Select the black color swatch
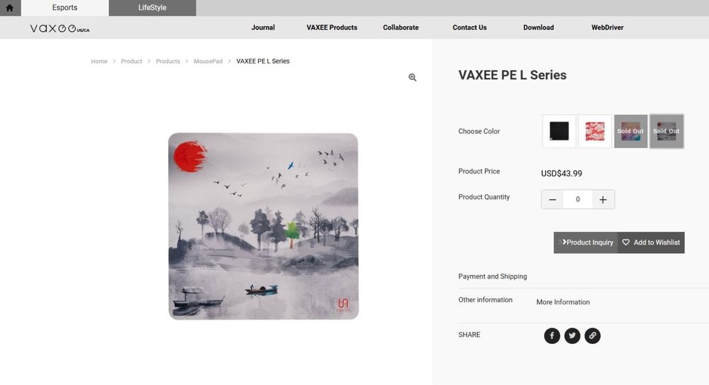Screen dimensions: 709x385 (559, 131)
